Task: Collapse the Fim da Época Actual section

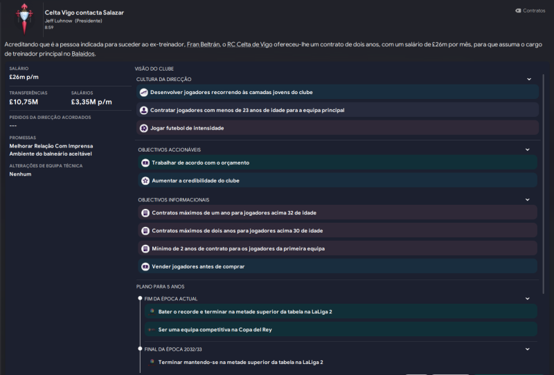Action: 528,299
